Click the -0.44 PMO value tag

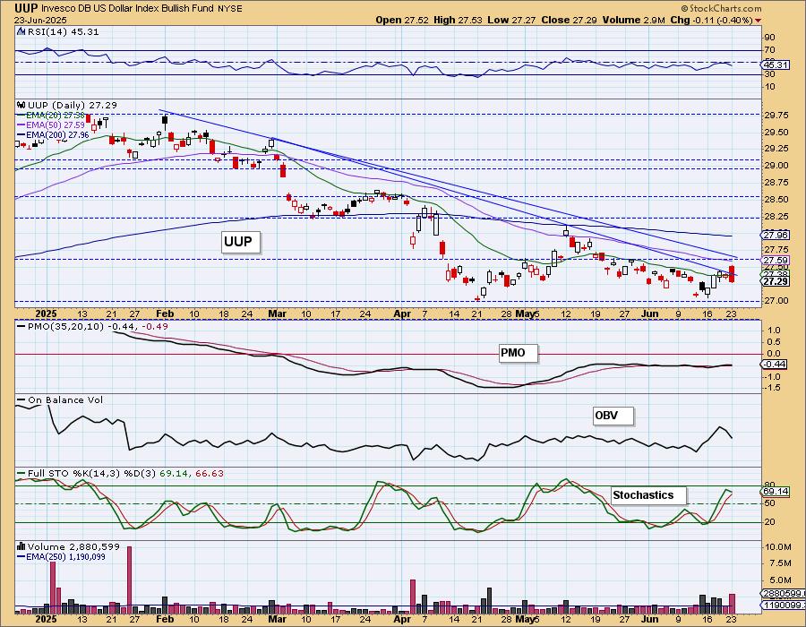coord(776,364)
